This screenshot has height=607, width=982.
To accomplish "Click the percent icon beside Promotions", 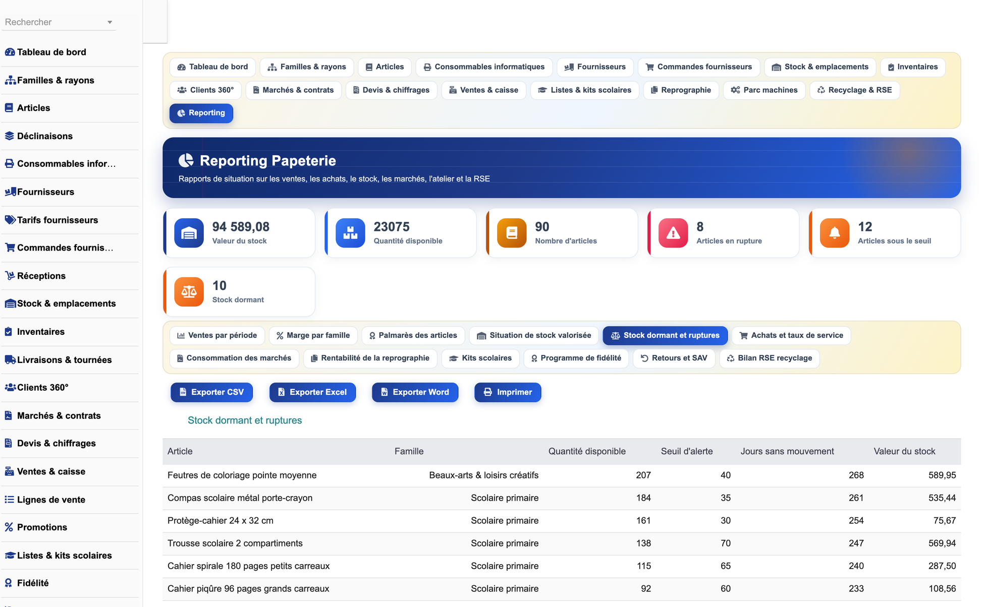I will click(9, 527).
